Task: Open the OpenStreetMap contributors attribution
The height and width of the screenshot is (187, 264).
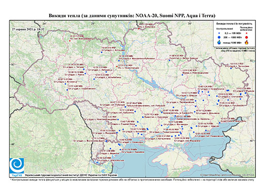Action: 227,175
